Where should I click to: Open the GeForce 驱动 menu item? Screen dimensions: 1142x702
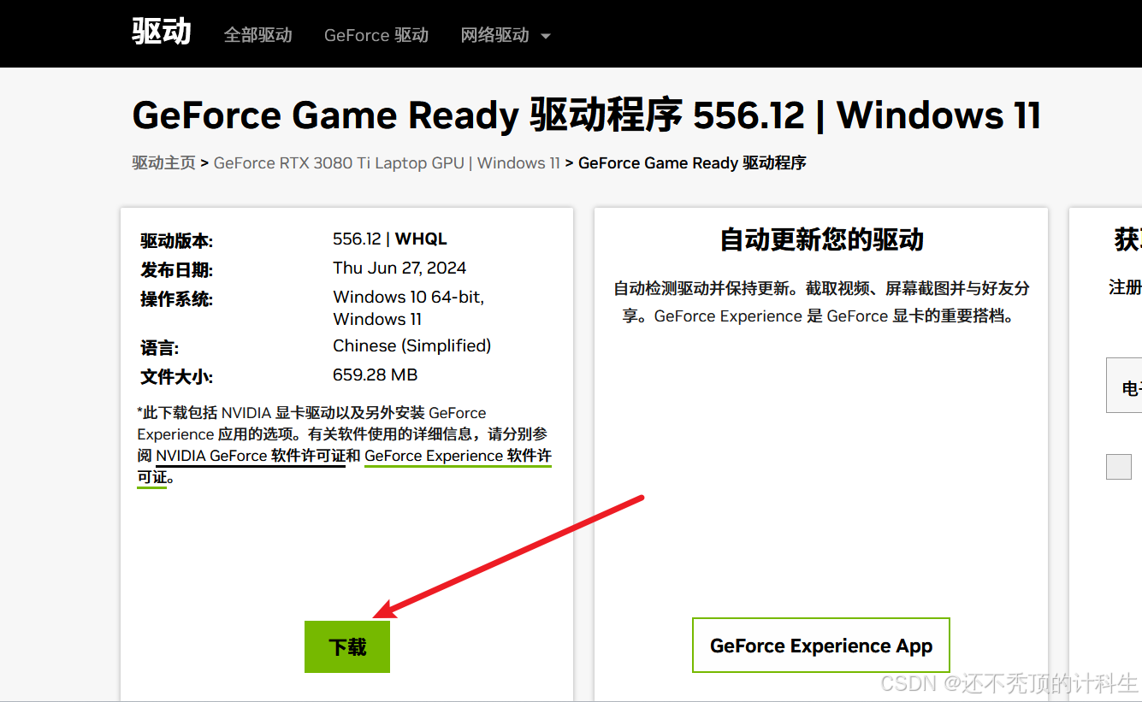[376, 35]
